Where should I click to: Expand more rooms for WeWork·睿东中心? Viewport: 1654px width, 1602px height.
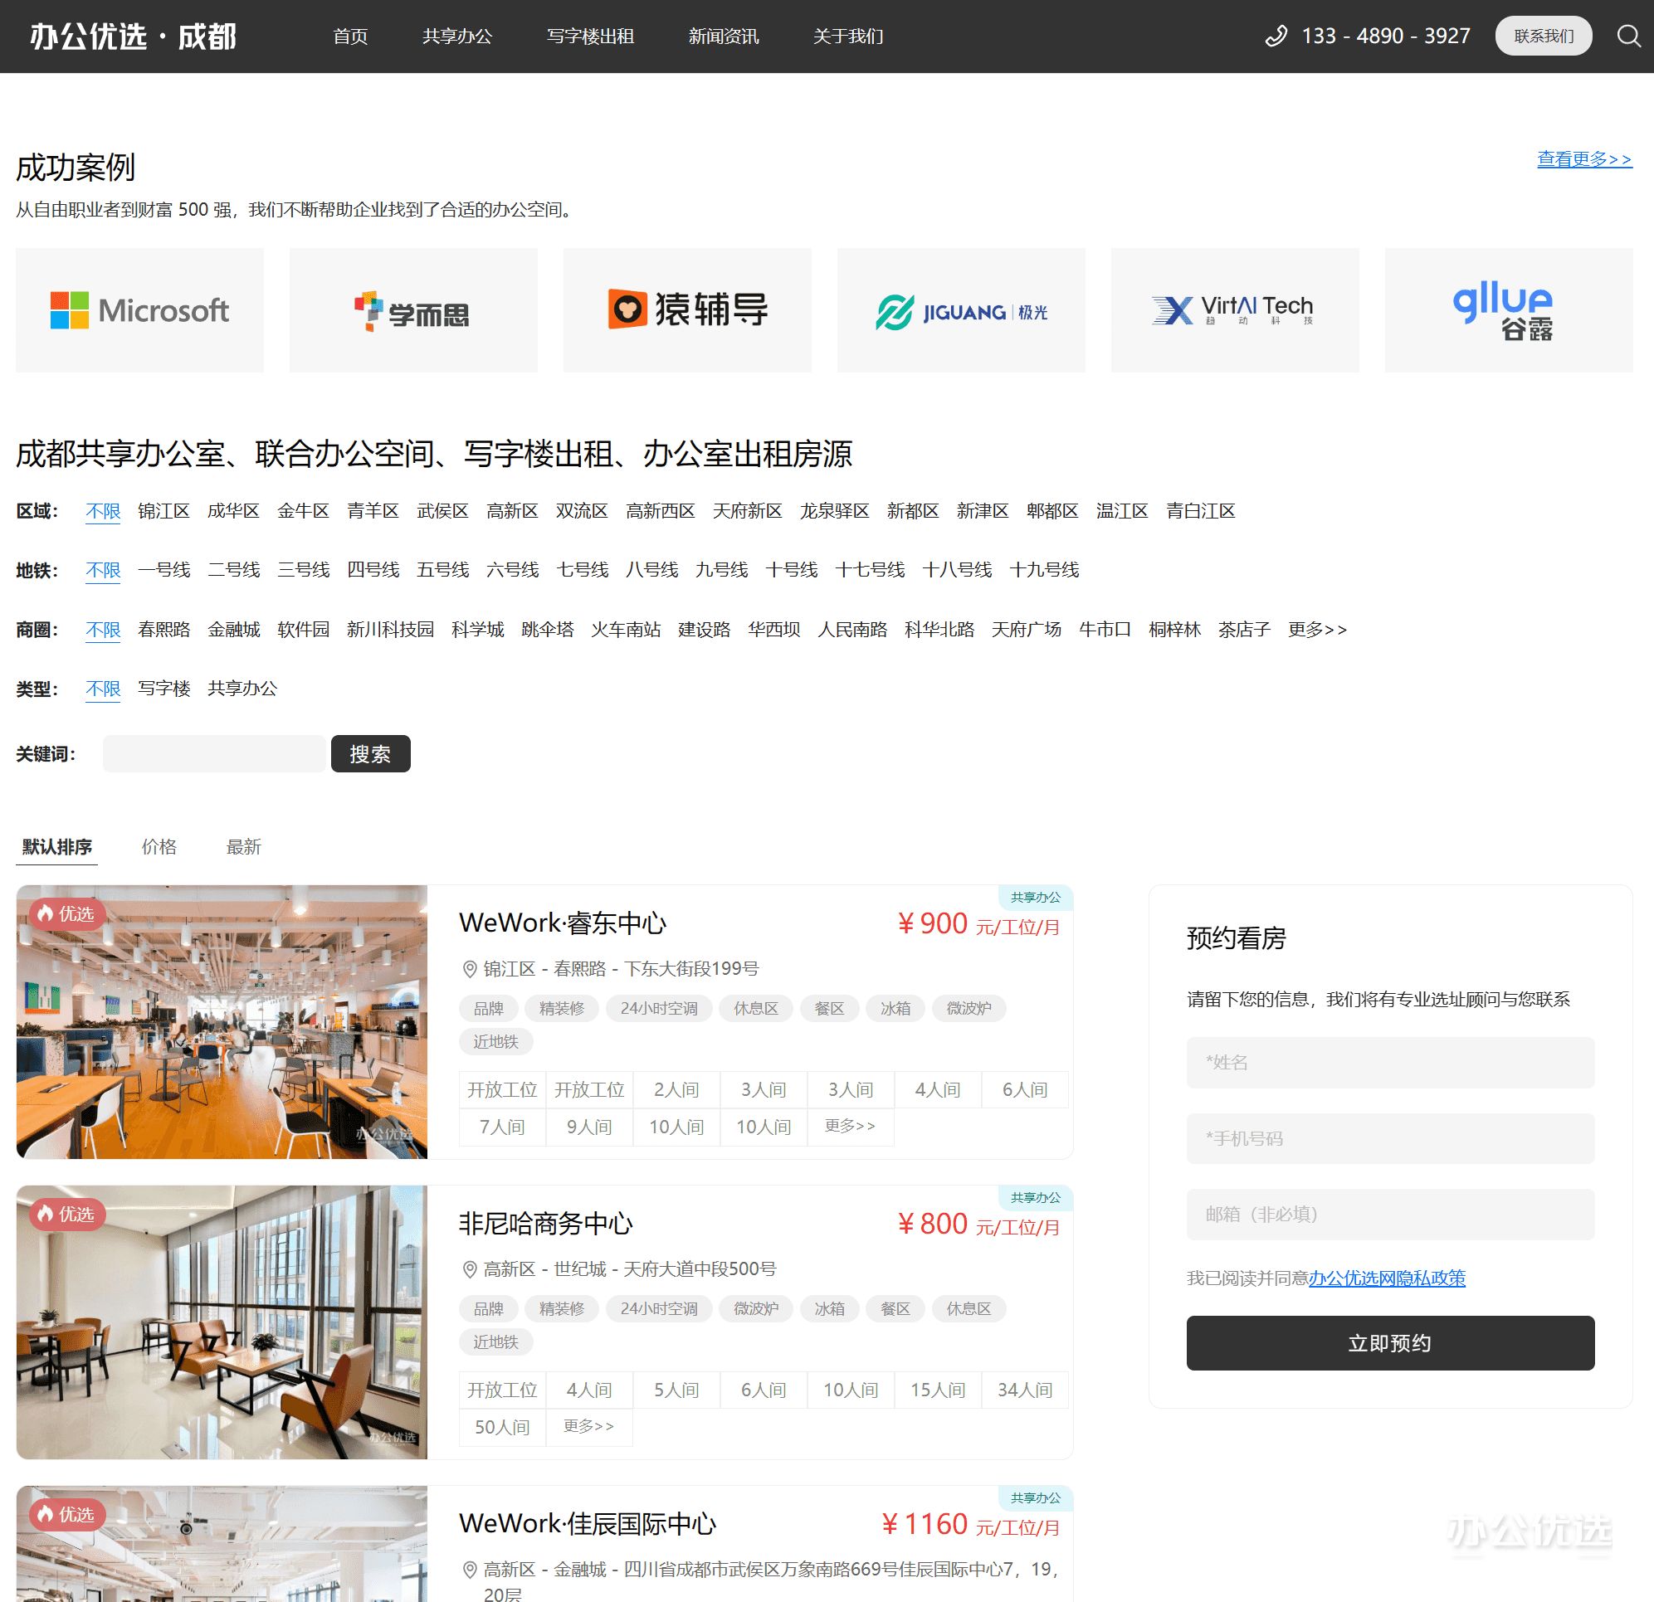pyautogui.click(x=850, y=1126)
